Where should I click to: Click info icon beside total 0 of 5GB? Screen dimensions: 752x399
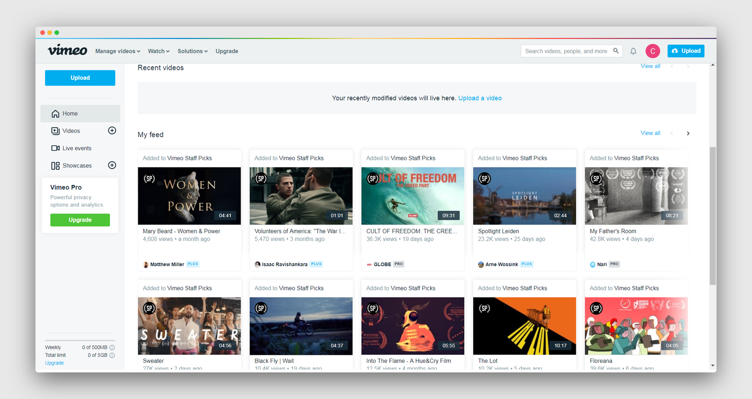pos(112,355)
